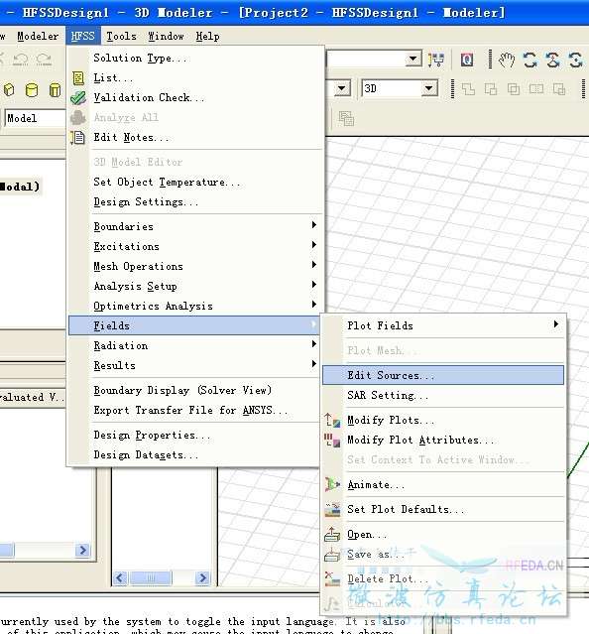Click the HFSS menu in menu bar

[x=83, y=37]
